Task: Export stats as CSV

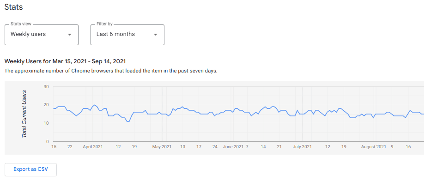Action: pos(30,169)
